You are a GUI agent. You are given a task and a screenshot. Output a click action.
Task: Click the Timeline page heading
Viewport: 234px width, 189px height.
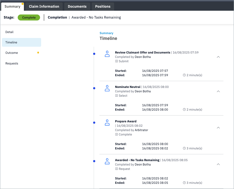(x=108, y=38)
